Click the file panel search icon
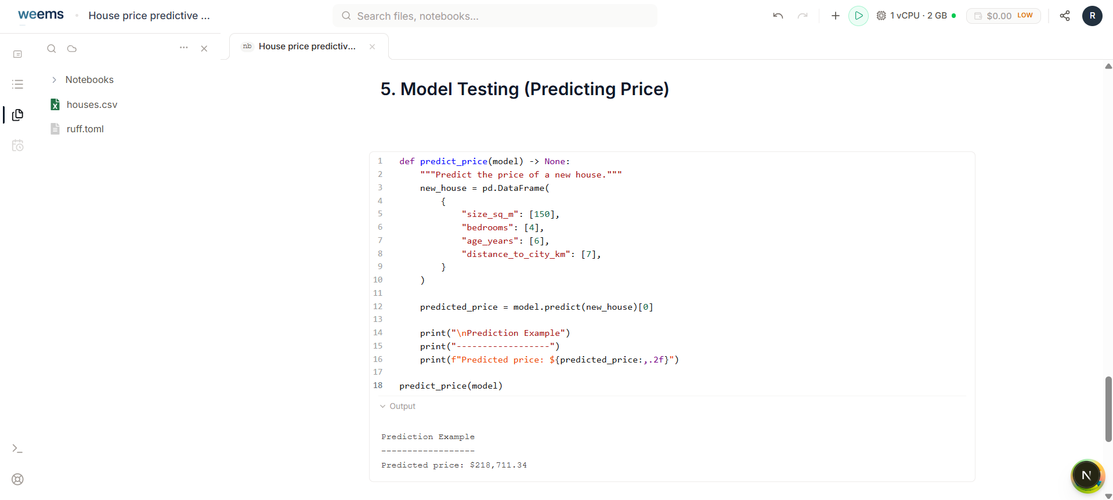The width and height of the screenshot is (1113, 500). pos(52,49)
